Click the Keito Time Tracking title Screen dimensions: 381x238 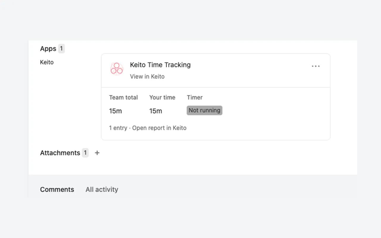tap(160, 65)
